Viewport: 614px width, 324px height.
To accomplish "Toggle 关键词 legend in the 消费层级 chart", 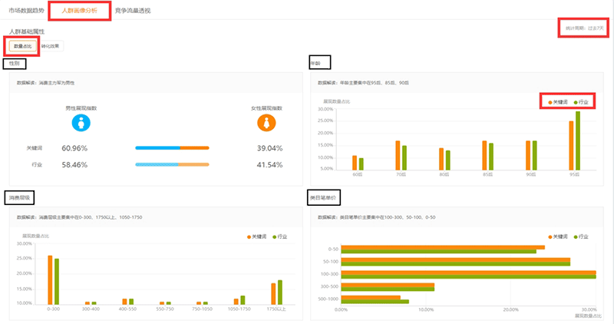I will (x=257, y=237).
